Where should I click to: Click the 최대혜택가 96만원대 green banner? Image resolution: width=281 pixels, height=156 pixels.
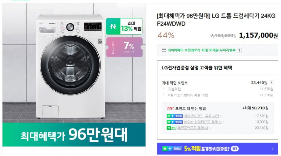pos(74,134)
